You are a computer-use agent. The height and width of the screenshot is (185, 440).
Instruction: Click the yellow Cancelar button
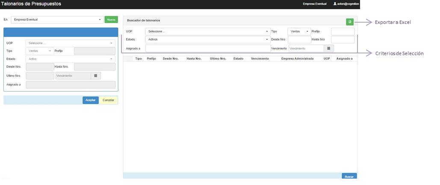coord(109,100)
